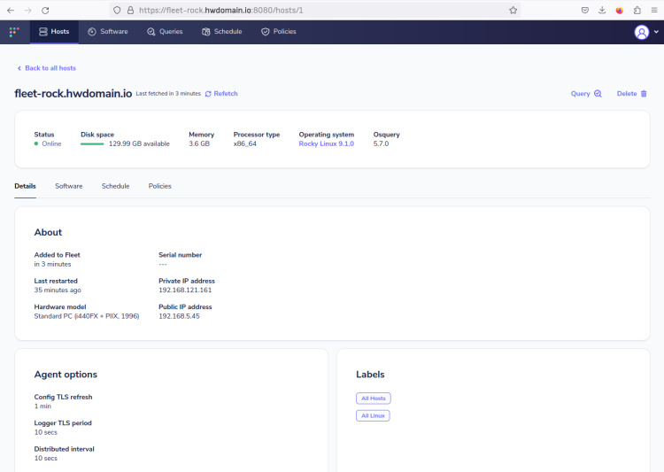Switch to the host Software tab
The height and width of the screenshot is (472, 664).
[x=68, y=186]
